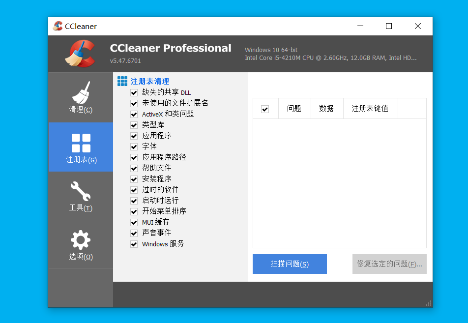The width and height of the screenshot is (468, 323).
Task: Toggle the 应用程序 checkbox
Action: [134, 136]
